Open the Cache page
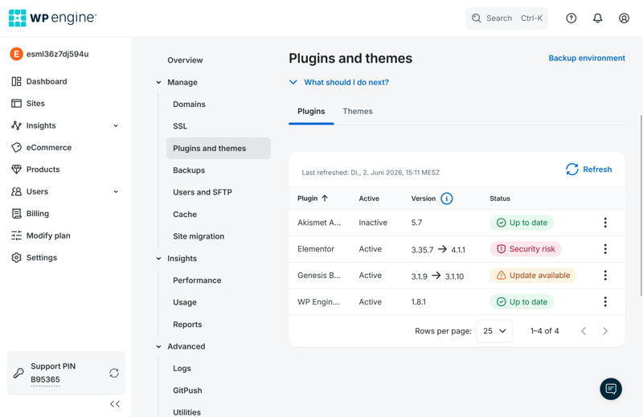This screenshot has width=643, height=417. click(x=185, y=214)
